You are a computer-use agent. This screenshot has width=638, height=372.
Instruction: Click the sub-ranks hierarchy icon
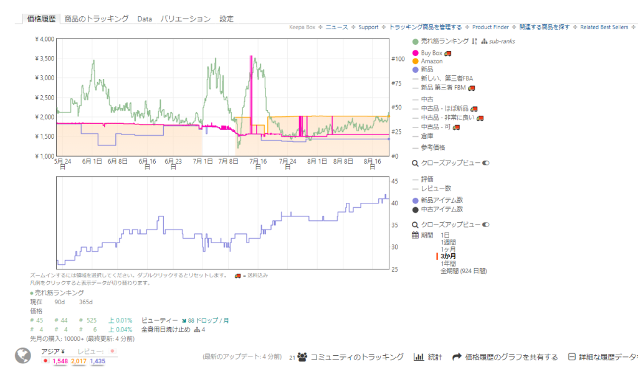[x=483, y=42]
